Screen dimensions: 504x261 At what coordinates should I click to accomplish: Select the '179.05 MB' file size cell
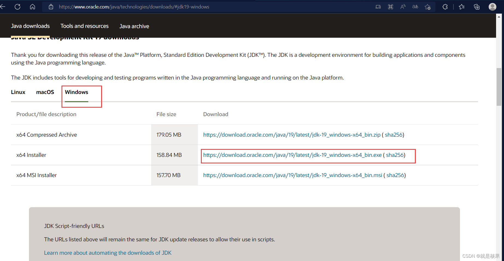(x=174, y=135)
